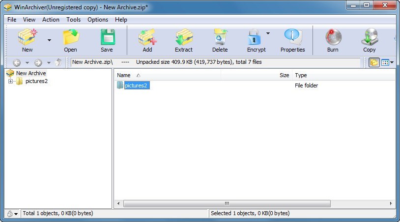Open the Help menu
Image resolution: width=400 pixels, height=222 pixels.
pyautogui.click(x=121, y=20)
